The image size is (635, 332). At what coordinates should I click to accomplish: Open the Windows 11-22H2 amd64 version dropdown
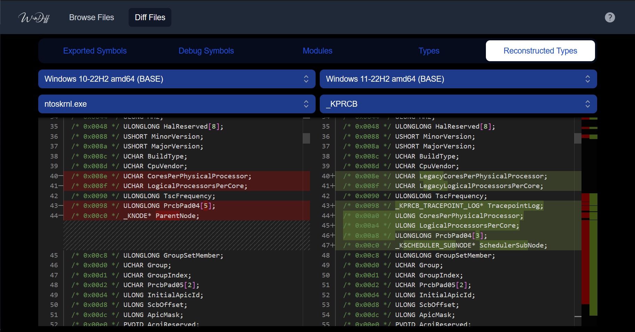pos(458,79)
